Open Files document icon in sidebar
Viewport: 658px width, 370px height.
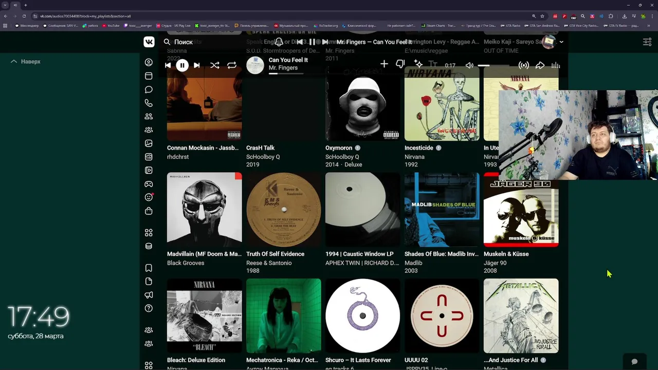[149, 281]
